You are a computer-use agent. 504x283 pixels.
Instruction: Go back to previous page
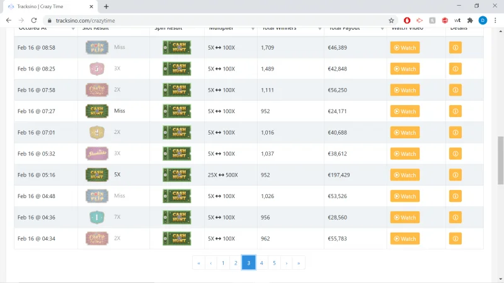tap(9, 20)
